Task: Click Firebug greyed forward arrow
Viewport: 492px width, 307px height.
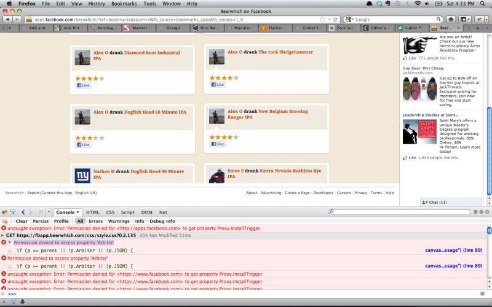Action: pyautogui.click(x=31, y=212)
